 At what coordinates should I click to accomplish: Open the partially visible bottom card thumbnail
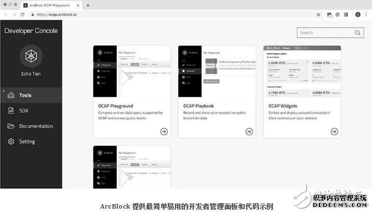pyautogui.click(x=132, y=167)
